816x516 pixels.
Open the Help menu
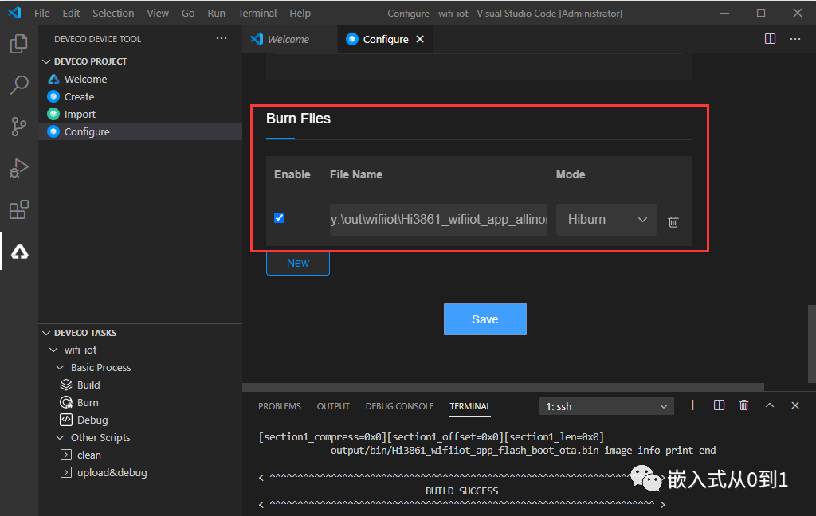coord(300,13)
